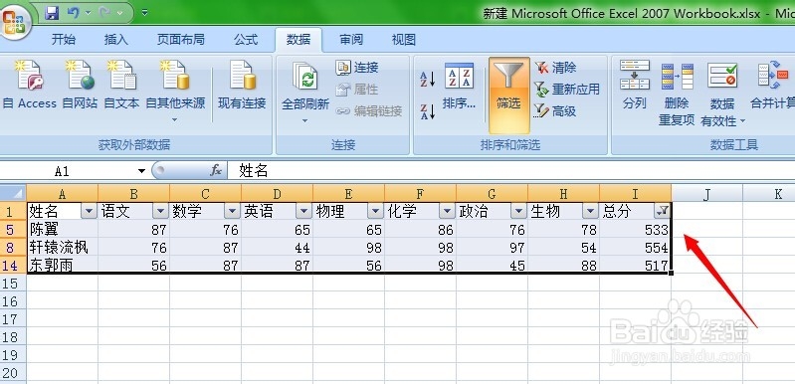Viewport: 795px width, 384px height.
Task: Reapply filter with 重新应用
Action: 567,90
